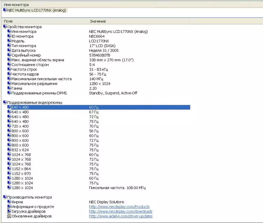Click the icon next to the 'Фирма' row

pyautogui.click(x=9, y=202)
